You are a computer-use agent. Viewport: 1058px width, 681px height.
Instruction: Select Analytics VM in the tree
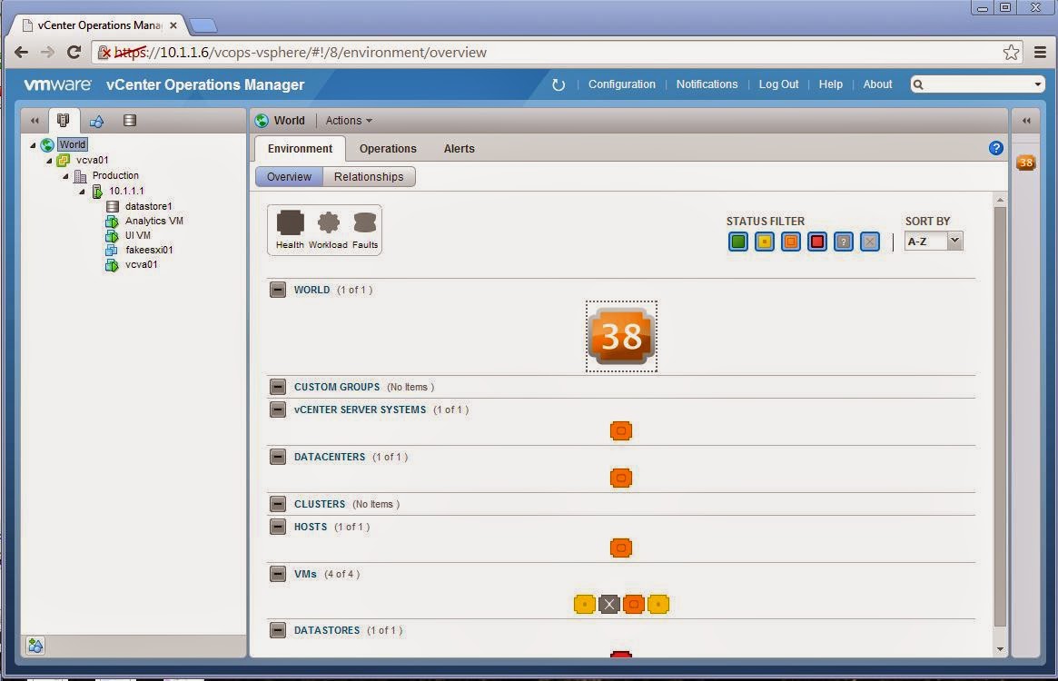point(153,221)
